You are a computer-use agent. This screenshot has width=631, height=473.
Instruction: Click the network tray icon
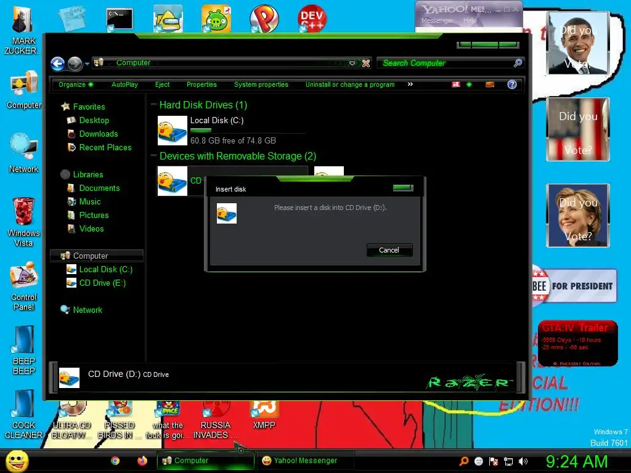pos(508,461)
